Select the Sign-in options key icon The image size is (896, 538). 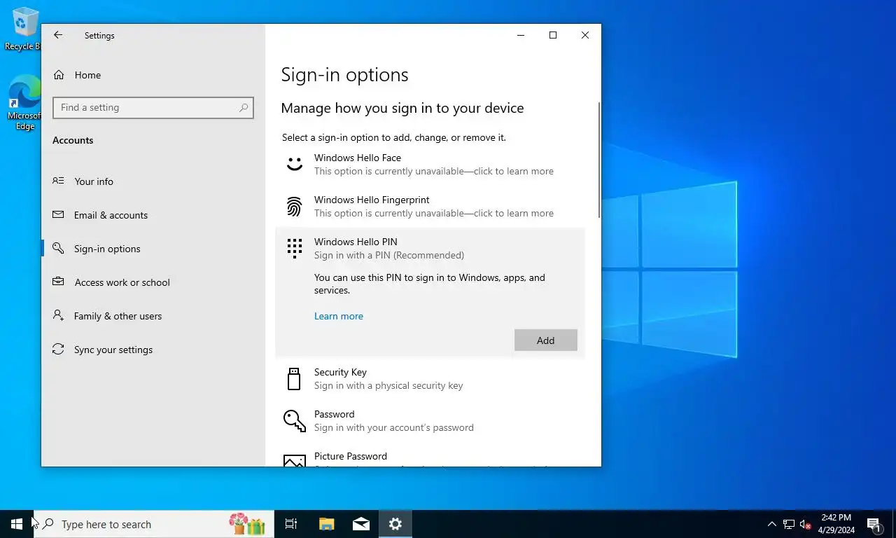[x=59, y=248]
